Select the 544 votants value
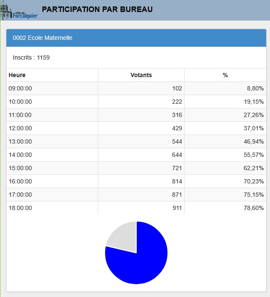270x297 pixels. click(x=177, y=141)
